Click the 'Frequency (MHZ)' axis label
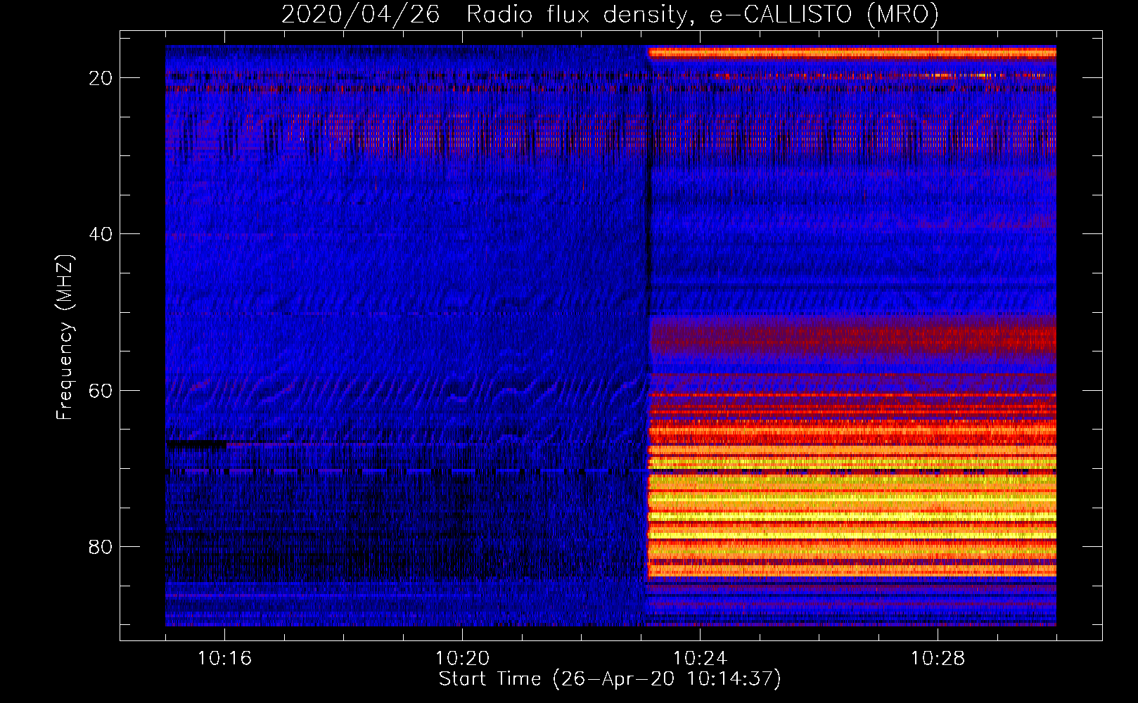1138x703 pixels. (x=65, y=337)
